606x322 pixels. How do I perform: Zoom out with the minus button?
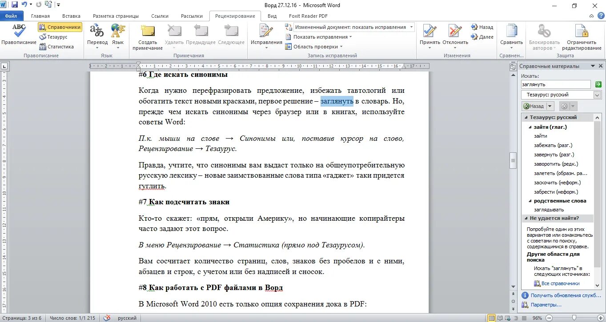(x=548, y=318)
